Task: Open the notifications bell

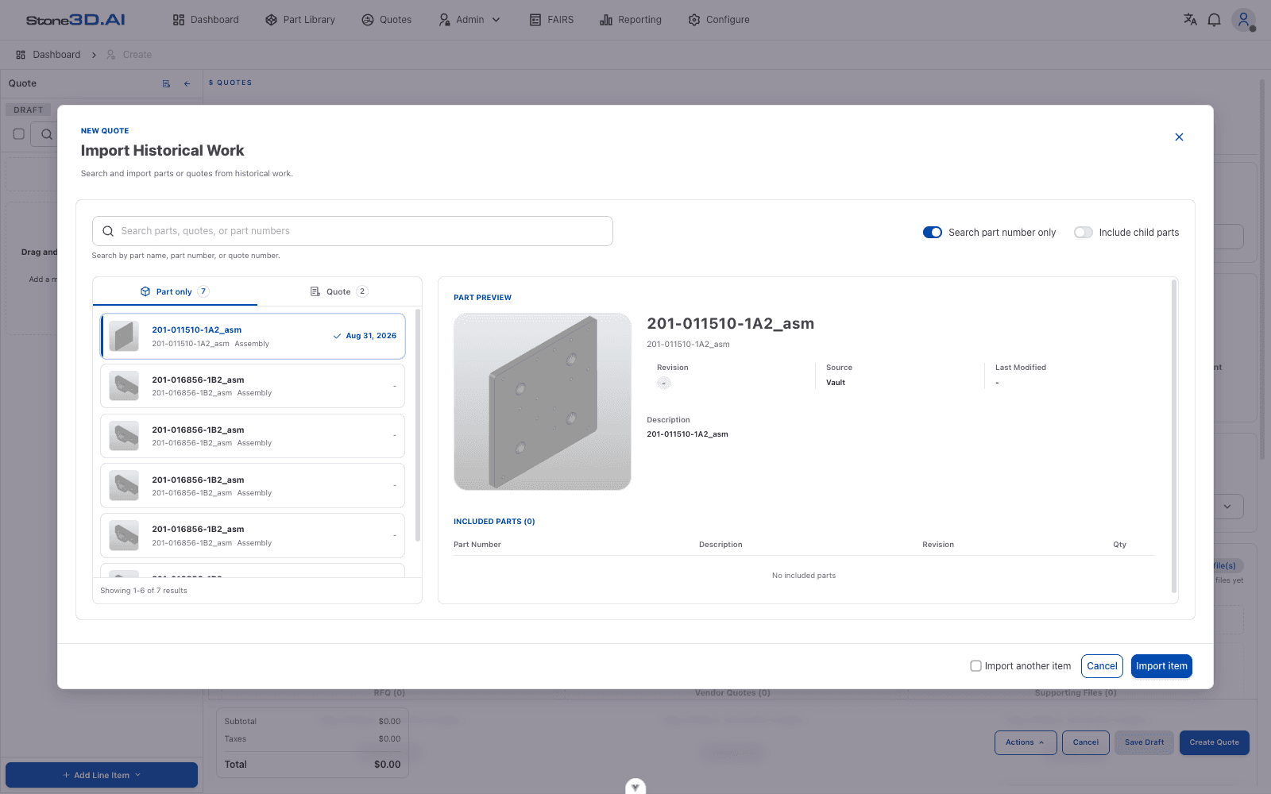Action: click(1214, 20)
